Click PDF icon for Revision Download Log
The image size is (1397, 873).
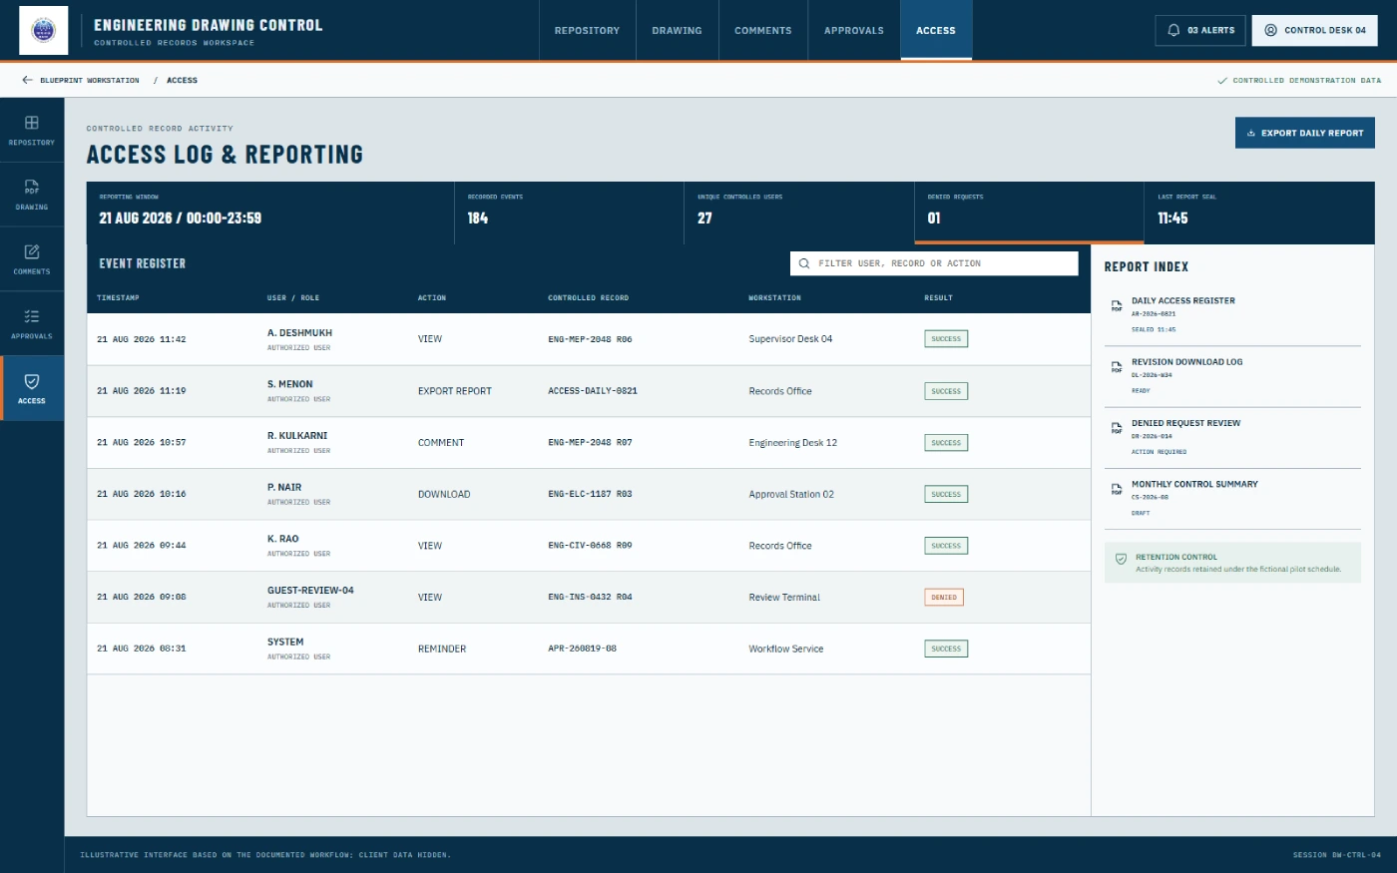tap(1117, 367)
